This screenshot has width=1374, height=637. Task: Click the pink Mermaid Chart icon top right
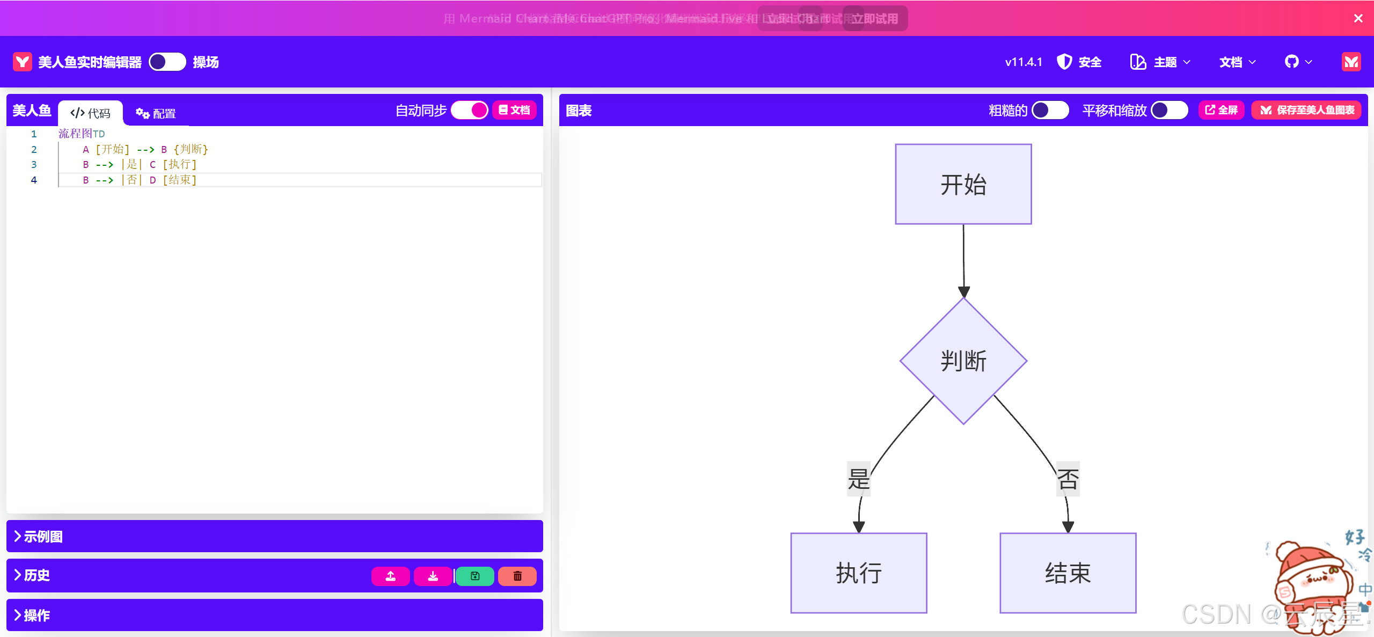click(x=1351, y=62)
